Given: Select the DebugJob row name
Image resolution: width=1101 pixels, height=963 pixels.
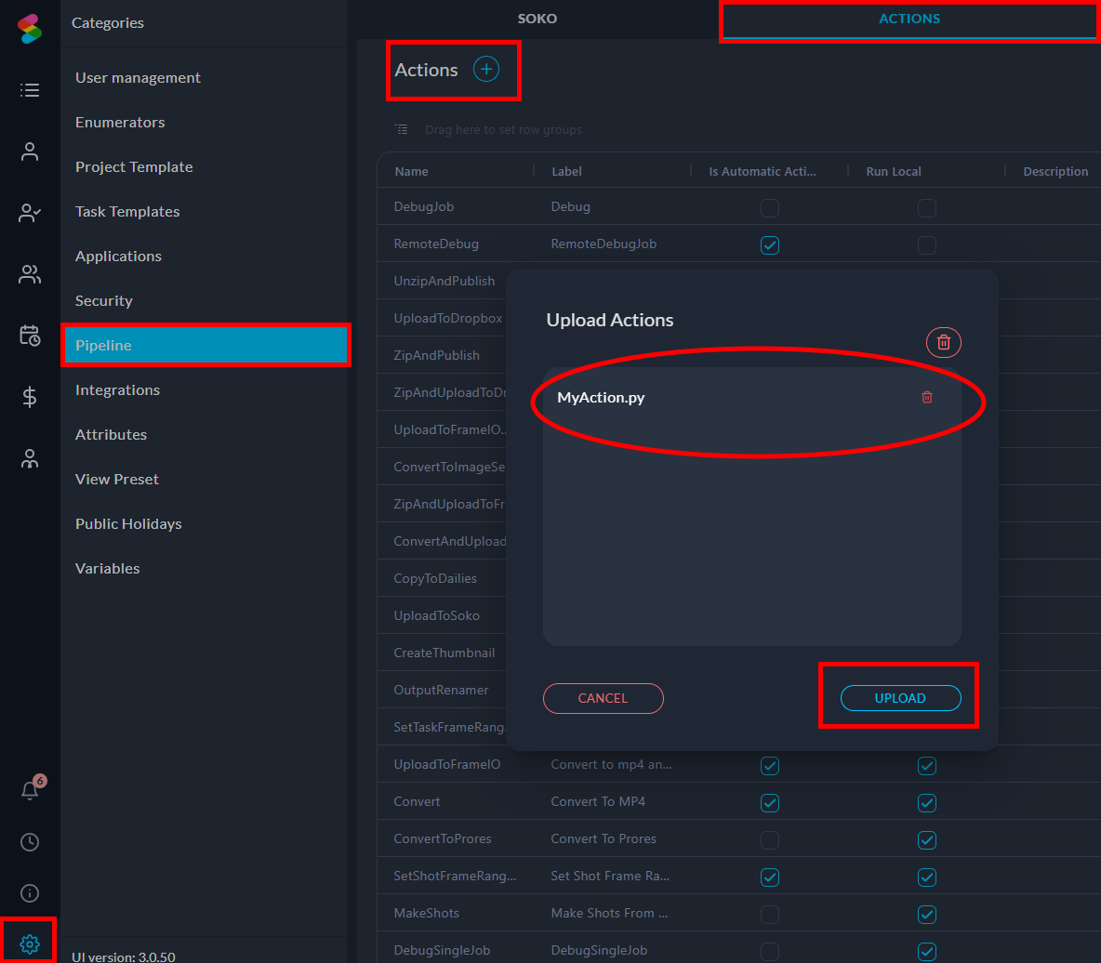Looking at the screenshot, I should tap(423, 207).
